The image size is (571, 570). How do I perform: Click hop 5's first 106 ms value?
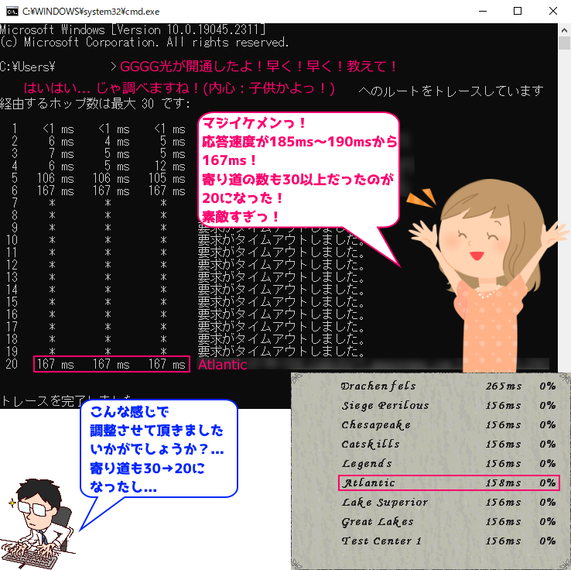coord(56,179)
